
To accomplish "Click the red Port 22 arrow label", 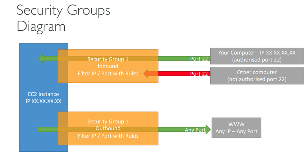I will tap(199, 74).
